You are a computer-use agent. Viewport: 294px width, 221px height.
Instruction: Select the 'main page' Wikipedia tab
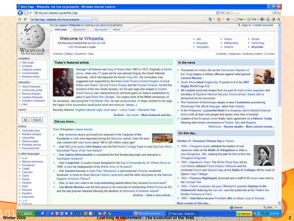(61, 30)
